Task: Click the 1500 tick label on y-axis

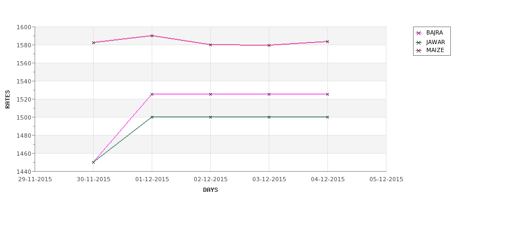Action: point(23,117)
